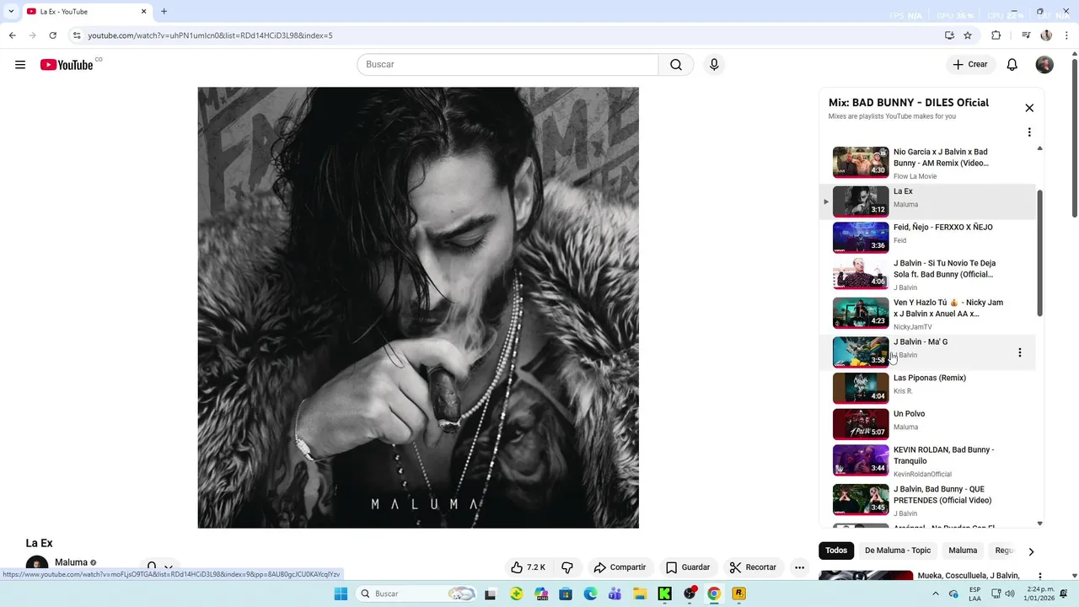Open Rockstar Games Launcher from the taskbar
The width and height of the screenshot is (1079, 607).
[738, 594]
